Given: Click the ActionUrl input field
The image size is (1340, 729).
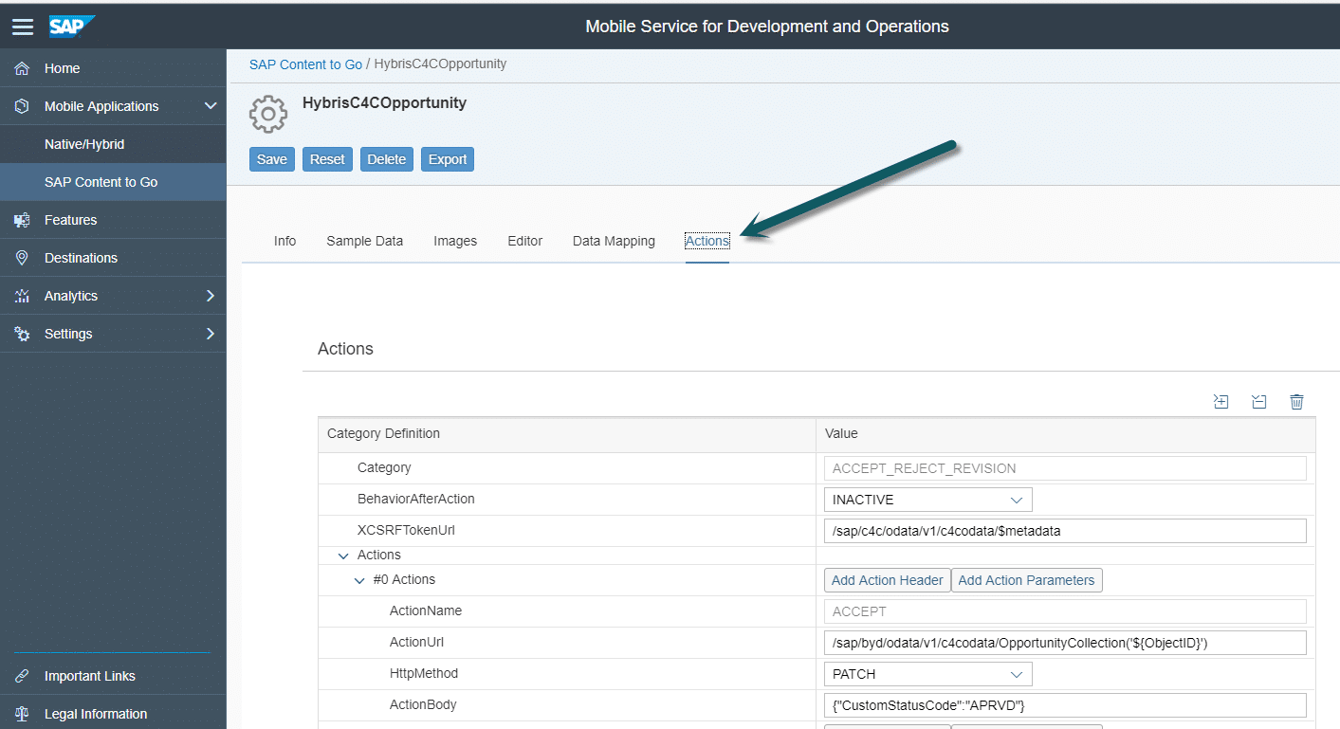Looking at the screenshot, I should click(1064, 643).
